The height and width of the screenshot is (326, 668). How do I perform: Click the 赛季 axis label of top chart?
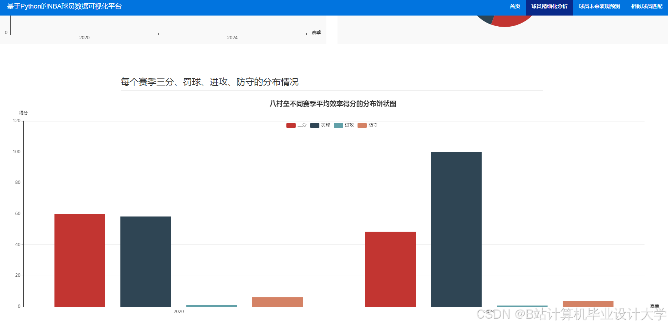(316, 33)
